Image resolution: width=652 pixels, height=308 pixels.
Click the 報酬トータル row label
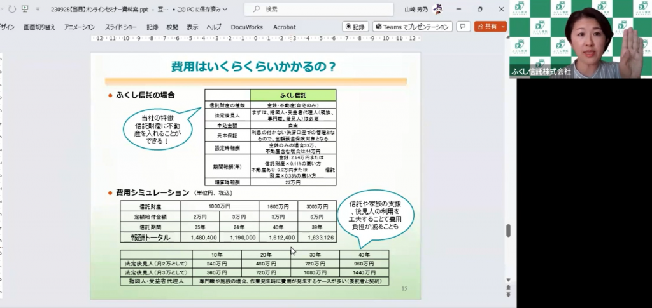[150, 238]
